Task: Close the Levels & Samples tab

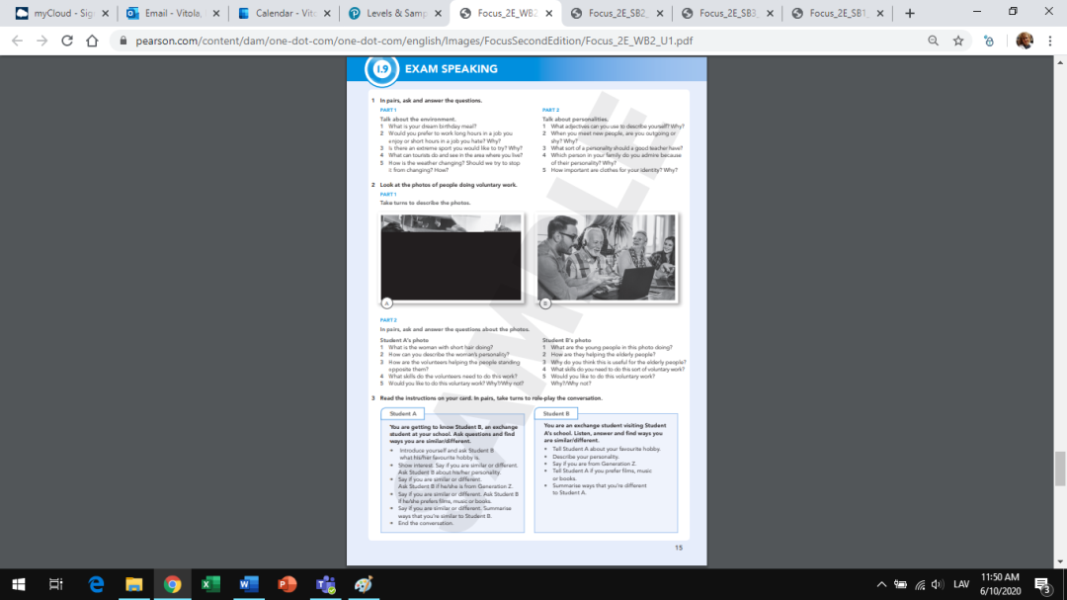Action: click(439, 13)
